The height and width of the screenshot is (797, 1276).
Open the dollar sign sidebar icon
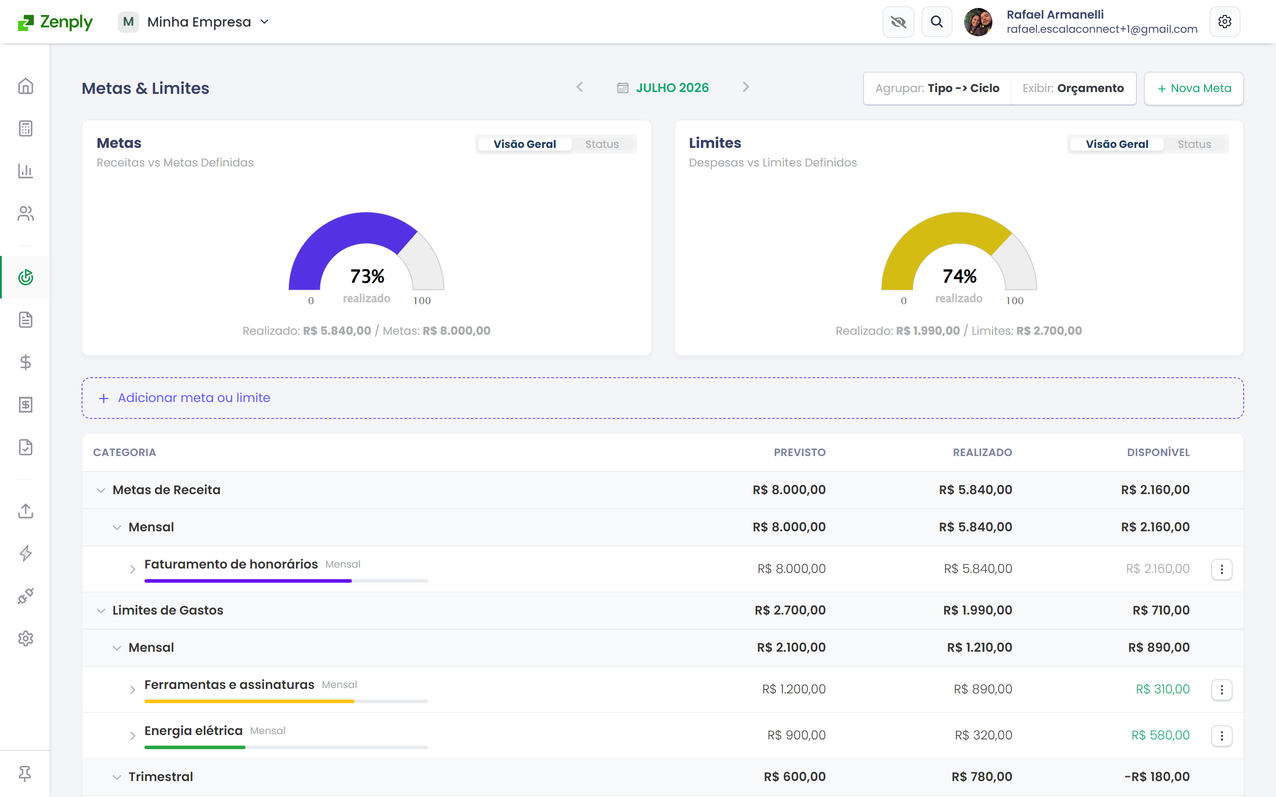coord(25,362)
